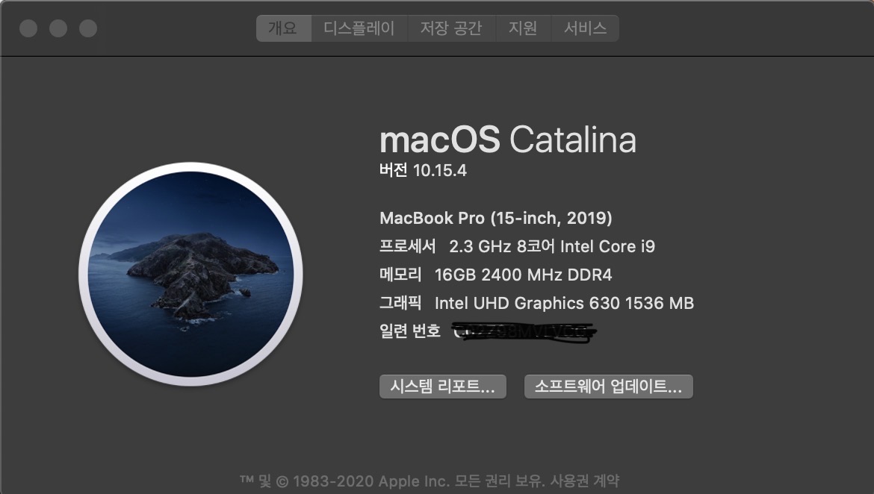
Task: Click the 프로세서 Intel Core i9 line
Action: (518, 246)
